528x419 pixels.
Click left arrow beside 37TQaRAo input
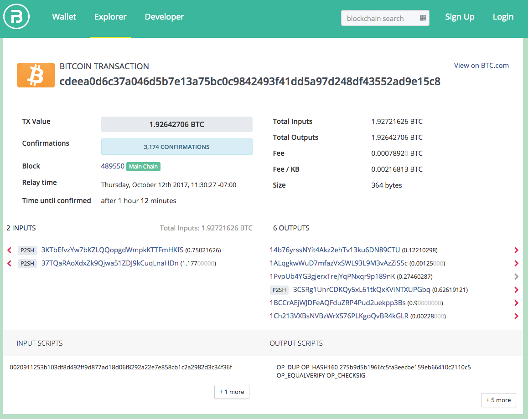point(10,263)
